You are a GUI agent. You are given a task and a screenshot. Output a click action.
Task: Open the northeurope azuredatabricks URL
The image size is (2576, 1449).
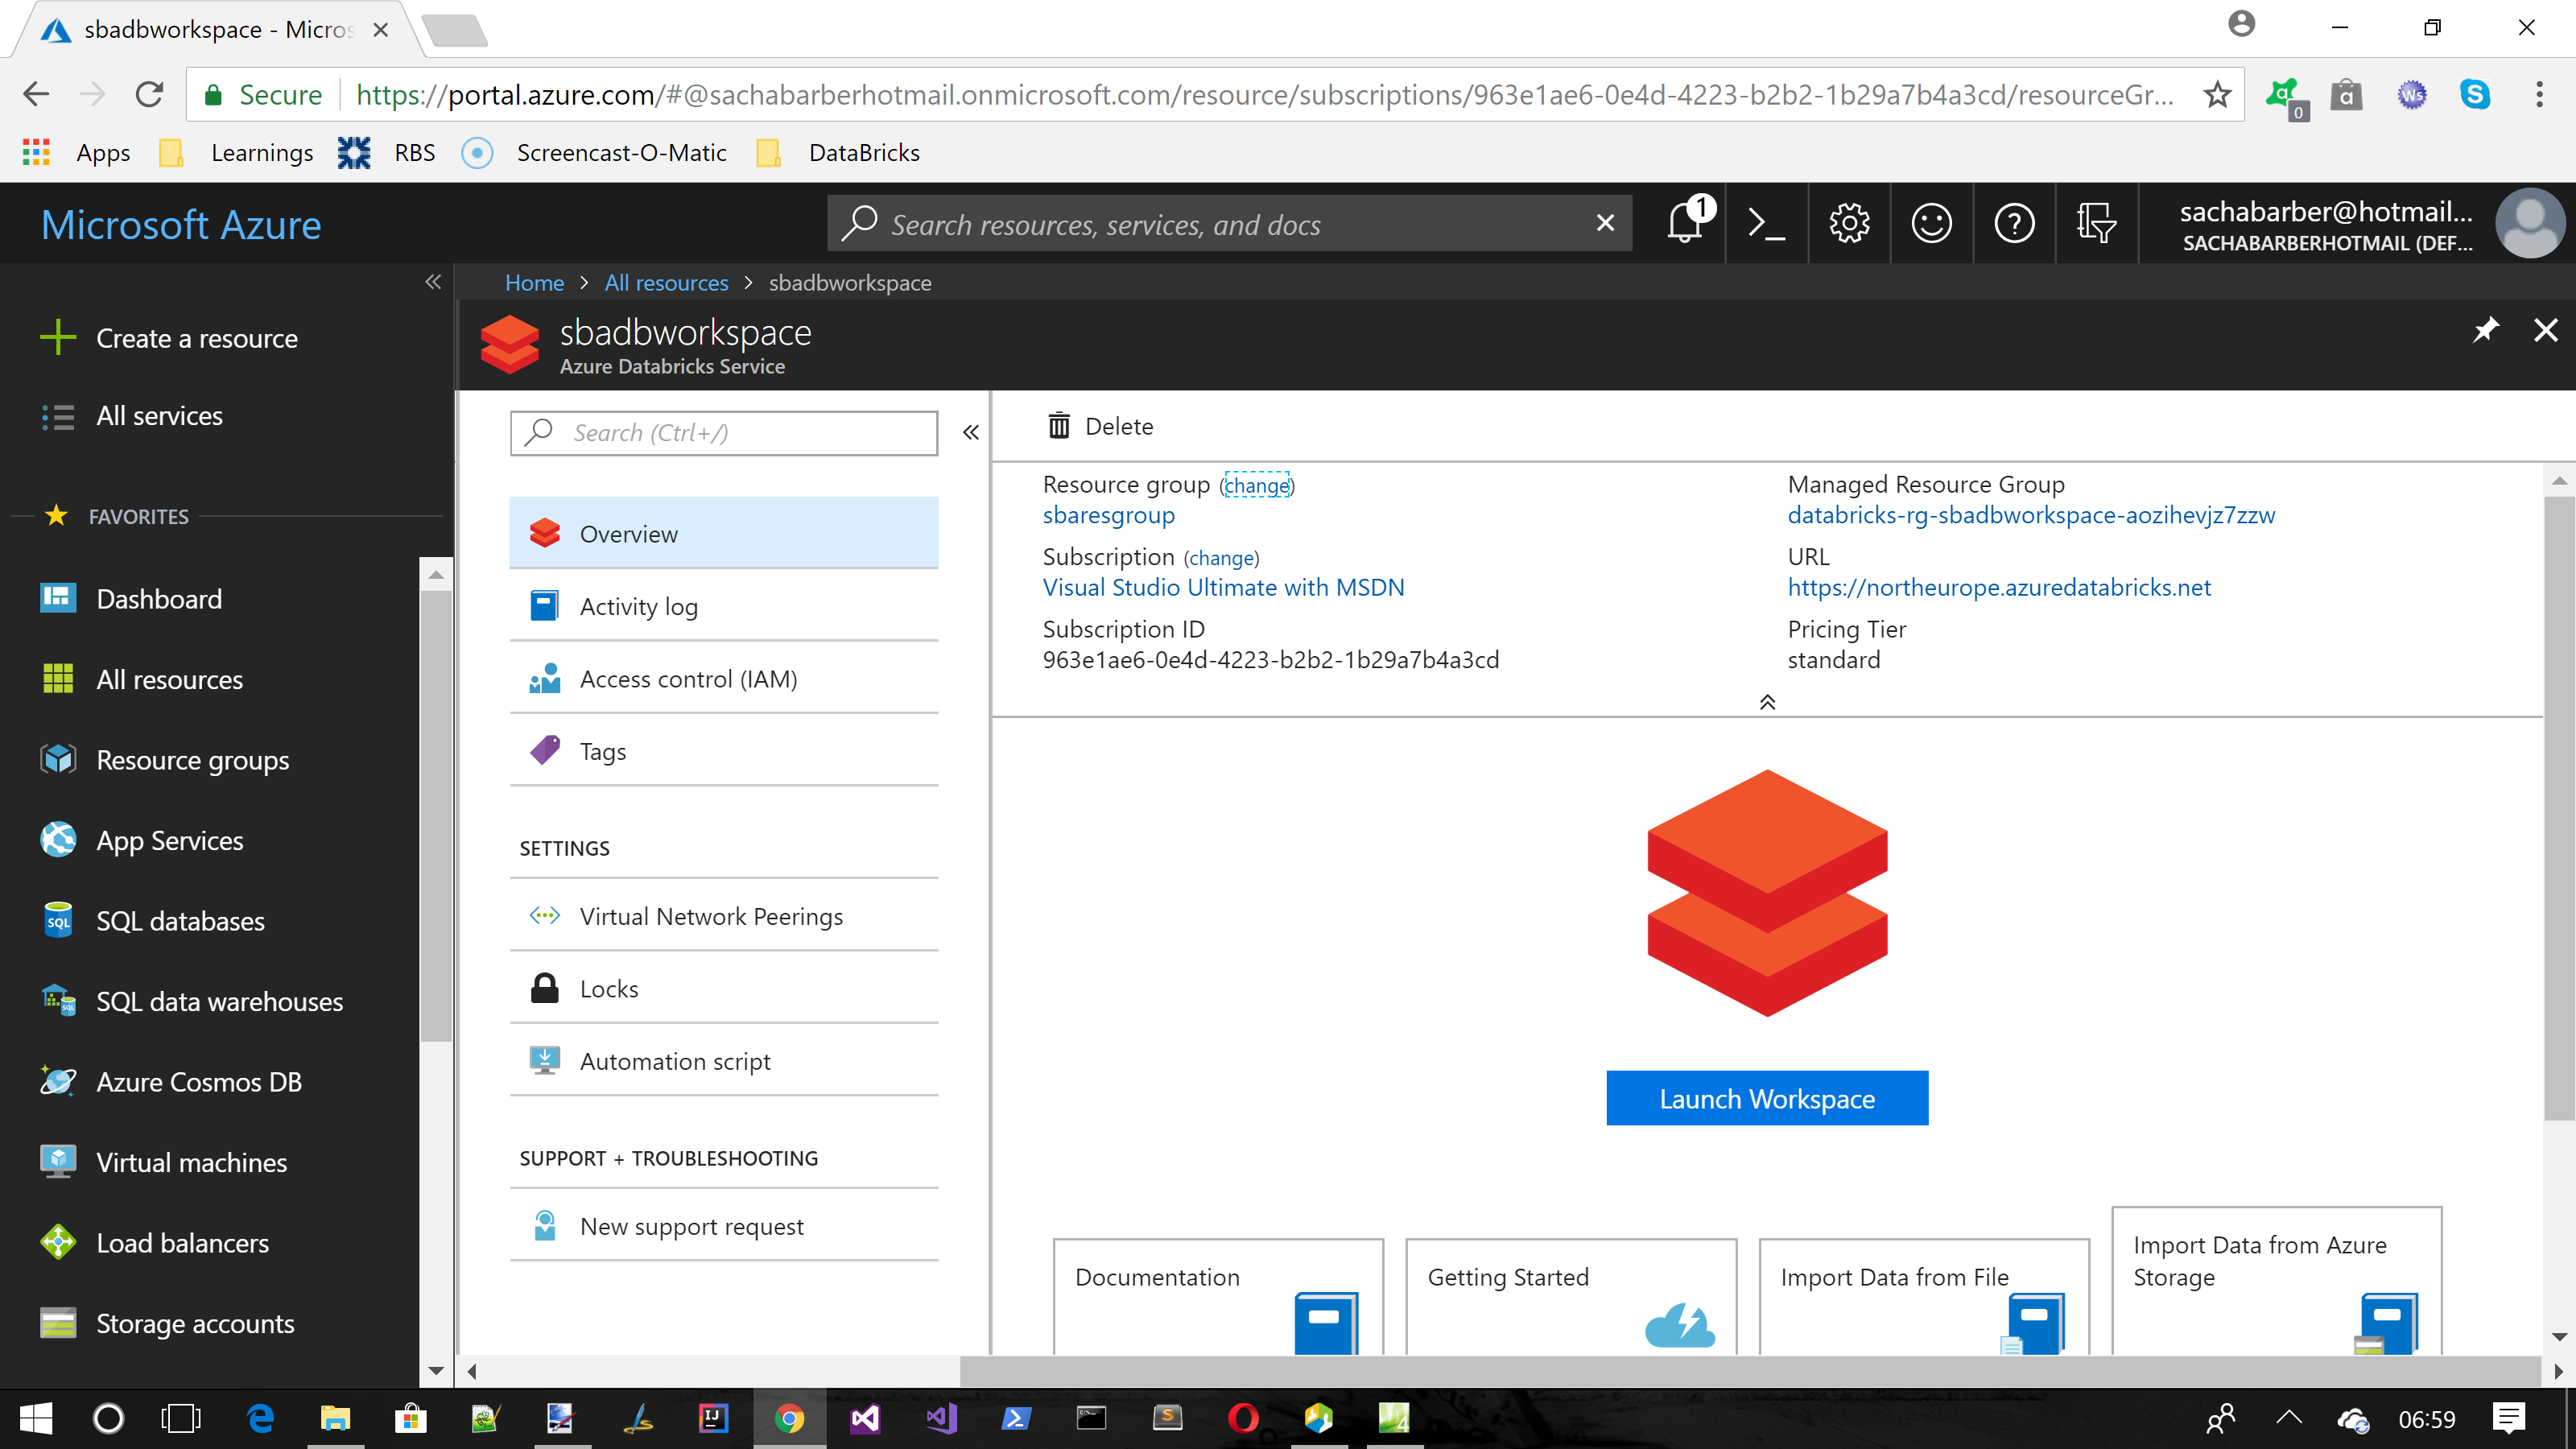[1998, 587]
